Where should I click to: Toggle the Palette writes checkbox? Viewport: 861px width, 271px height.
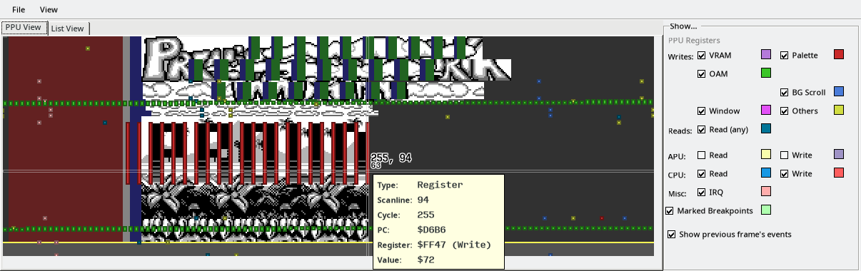[x=785, y=55]
